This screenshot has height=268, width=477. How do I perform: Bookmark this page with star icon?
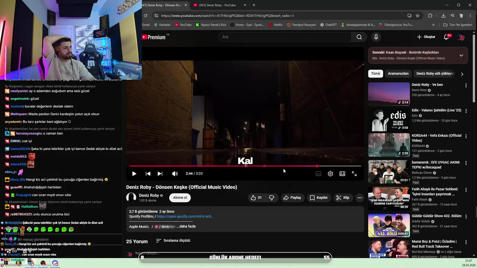(418, 16)
